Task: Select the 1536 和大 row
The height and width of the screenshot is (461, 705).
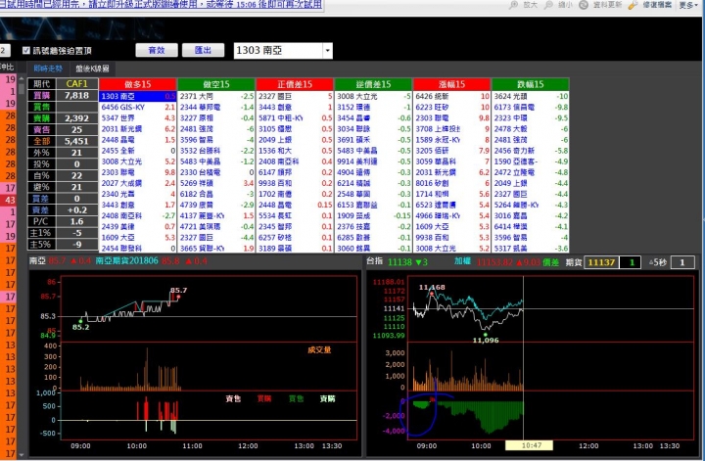Action: coord(295,151)
